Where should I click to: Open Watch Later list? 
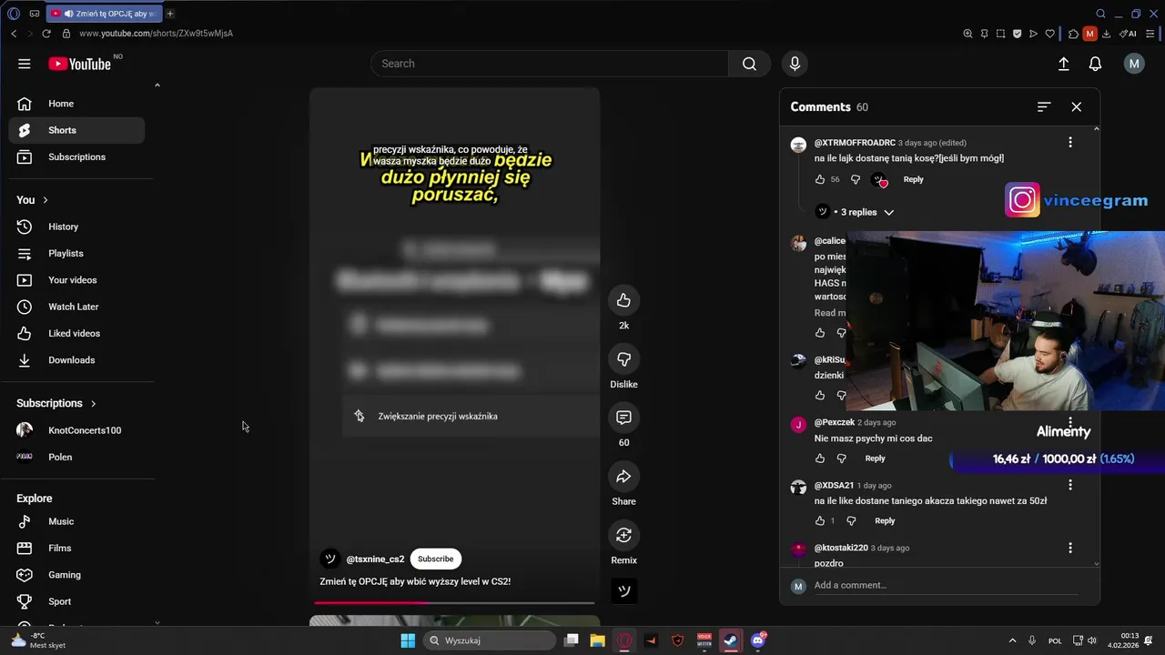76,307
